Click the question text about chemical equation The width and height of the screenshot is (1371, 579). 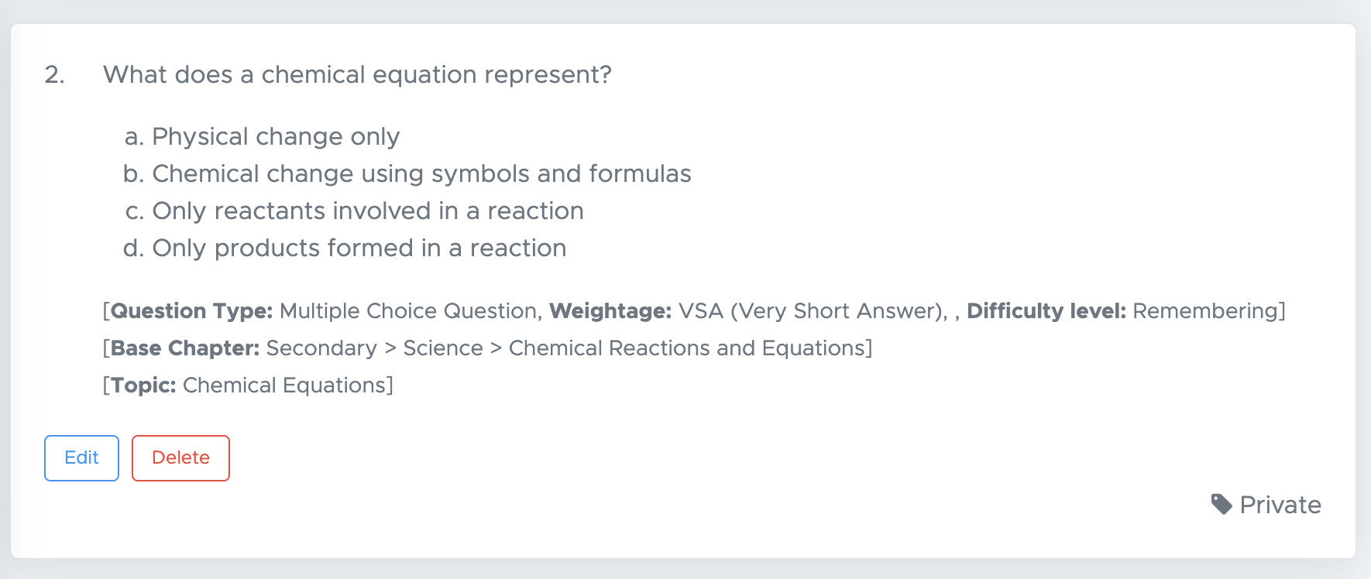357,74
